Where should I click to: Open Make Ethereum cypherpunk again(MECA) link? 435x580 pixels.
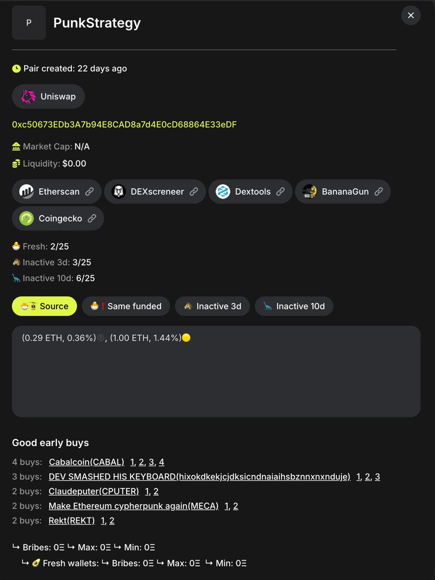pos(133,506)
